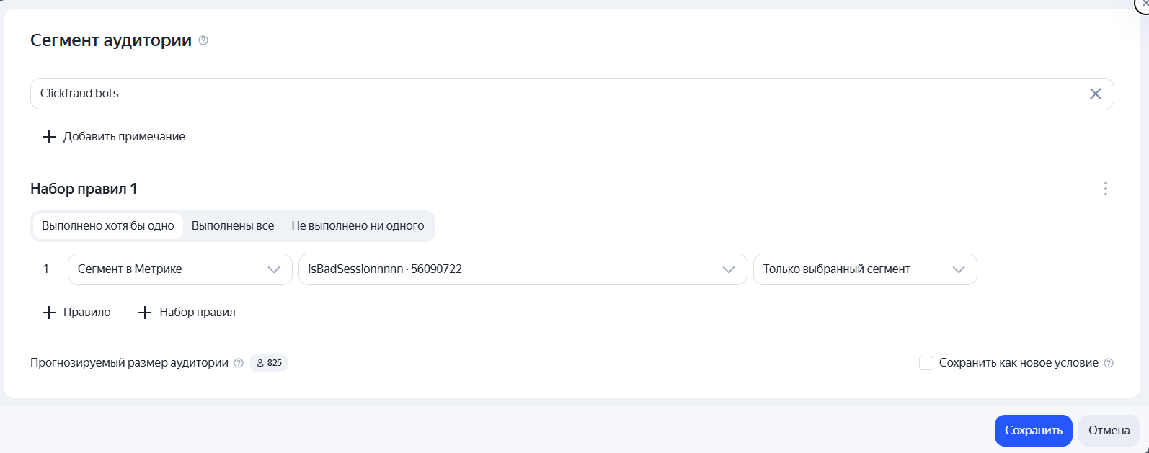Viewport: 1149px width, 453px height.
Task: Expand the Сегмент в Метрике dropdown
Action: (x=180, y=269)
